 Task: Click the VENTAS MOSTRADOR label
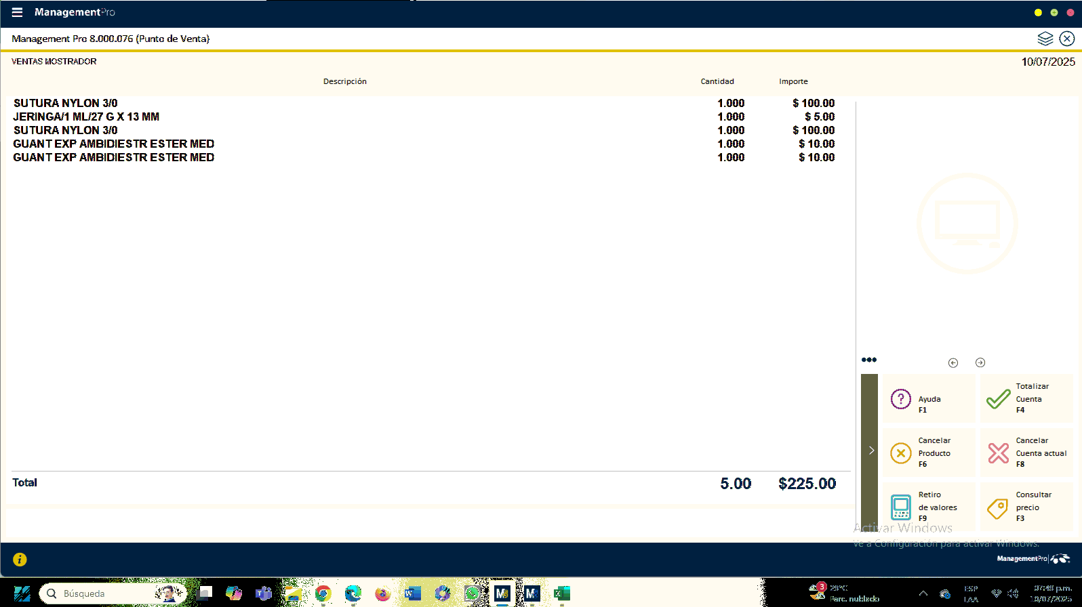tap(54, 61)
